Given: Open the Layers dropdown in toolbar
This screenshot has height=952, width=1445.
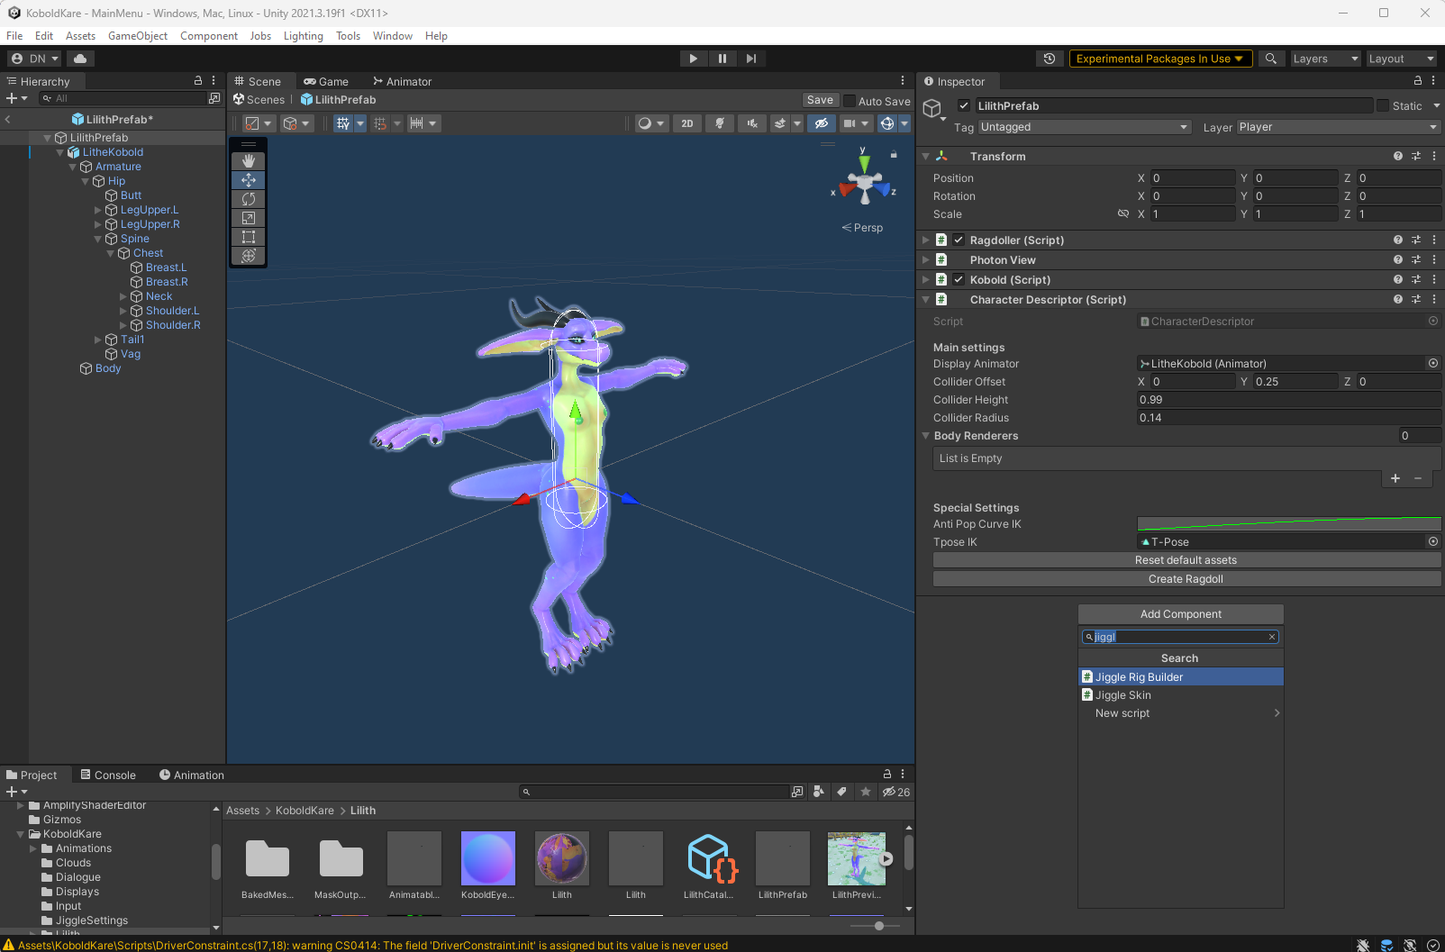Looking at the screenshot, I should tap(1325, 59).
